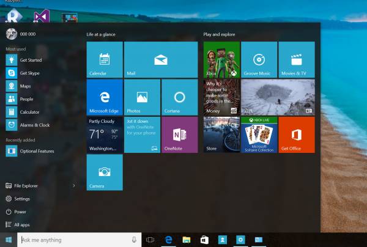Open Edge from the taskbar

[x=169, y=240]
